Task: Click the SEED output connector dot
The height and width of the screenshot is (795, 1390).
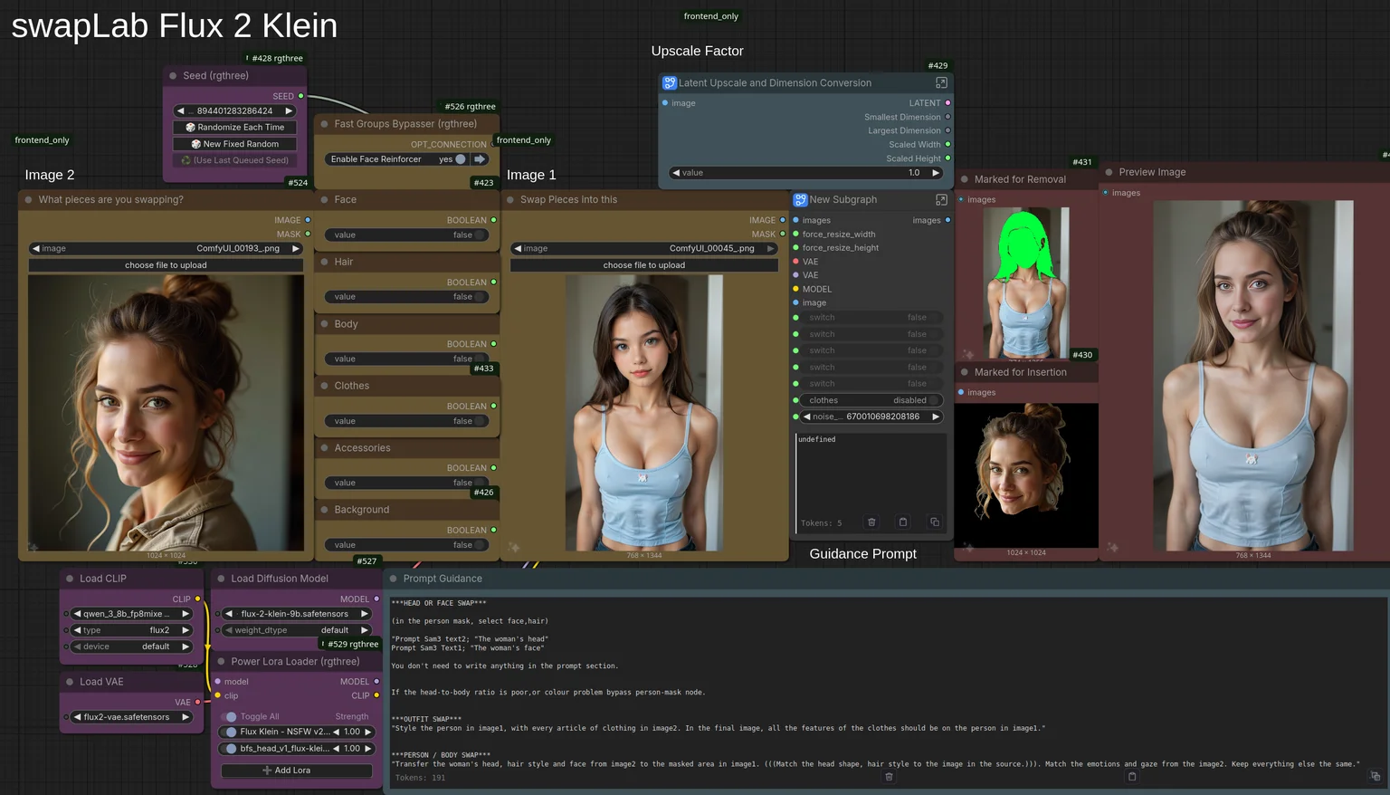Action: coord(301,96)
